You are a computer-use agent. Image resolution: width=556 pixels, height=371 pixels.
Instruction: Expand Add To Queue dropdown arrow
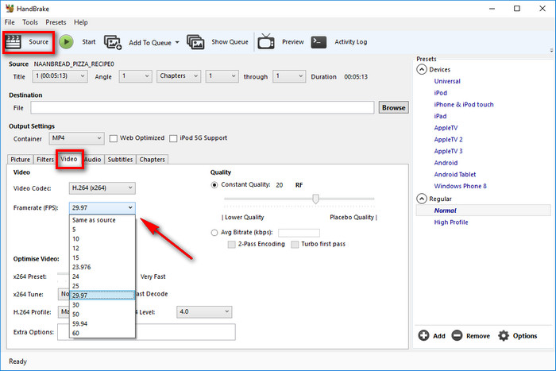177,43
